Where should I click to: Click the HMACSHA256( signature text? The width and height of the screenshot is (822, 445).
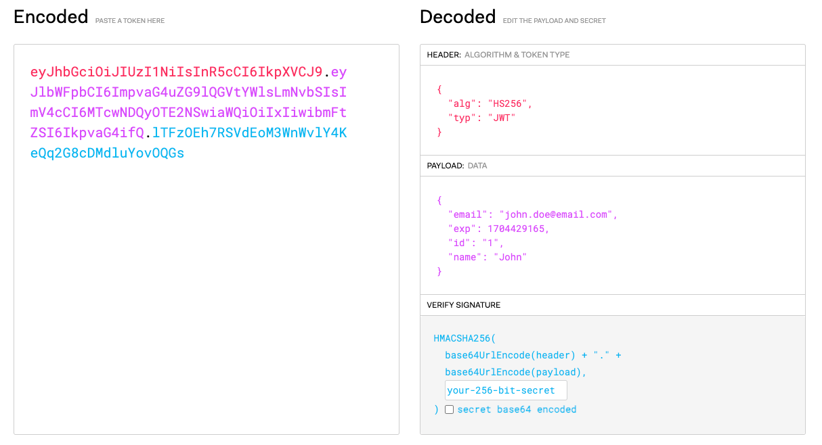[x=465, y=338]
